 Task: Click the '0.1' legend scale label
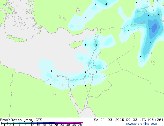pyautogui.click(x=3, y=125)
